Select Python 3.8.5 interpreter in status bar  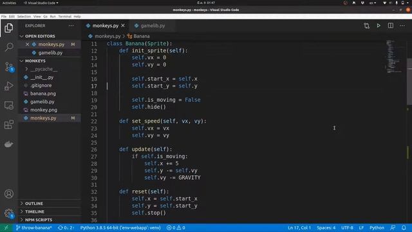pos(120,227)
